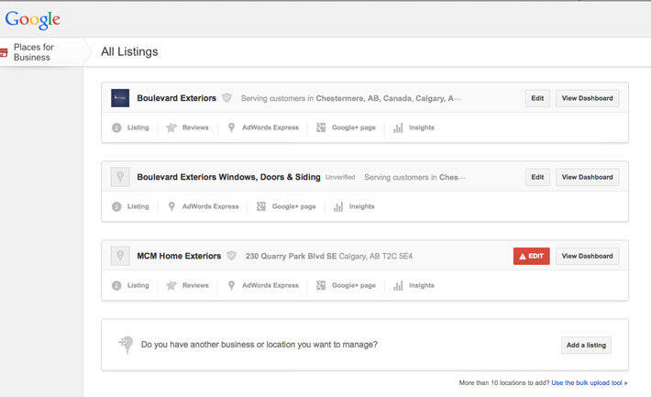651x397 pixels.
Task: View Dashboard for Boulevard Exteriors
Action: click(587, 98)
